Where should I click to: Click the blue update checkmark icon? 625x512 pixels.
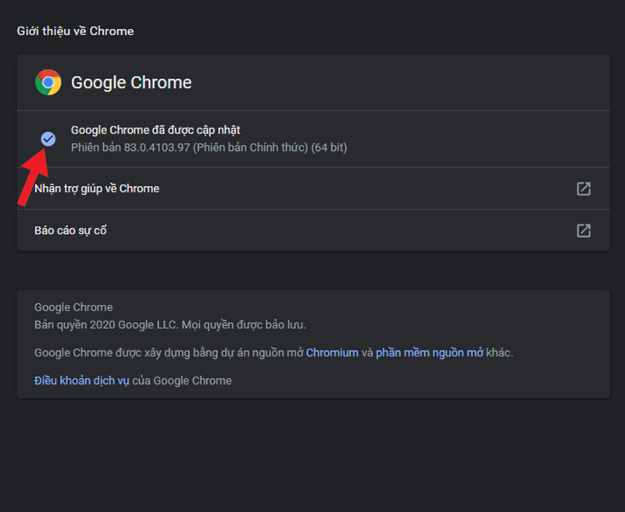pyautogui.click(x=48, y=138)
